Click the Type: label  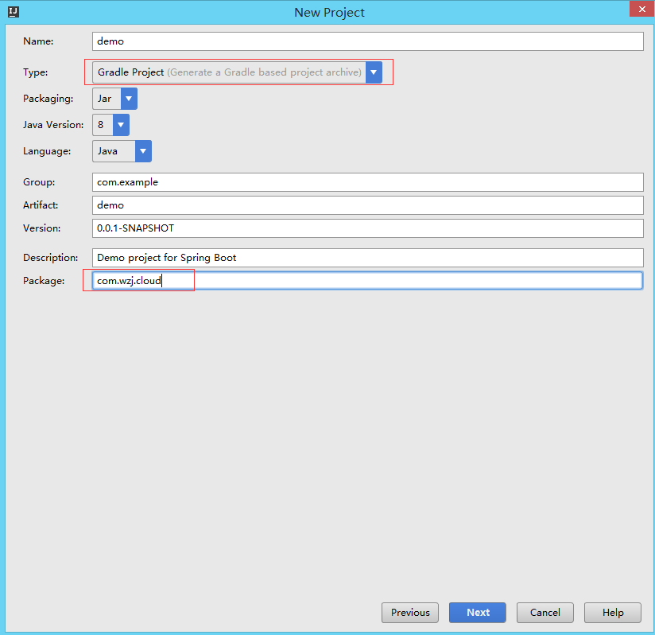[36, 72]
